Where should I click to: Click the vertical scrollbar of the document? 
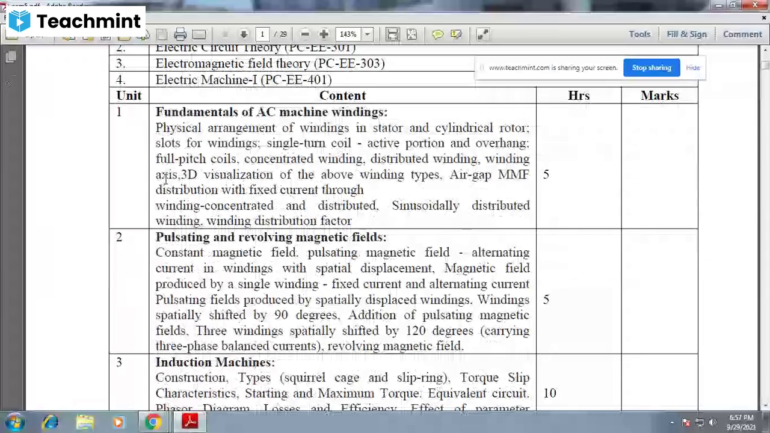765,229
